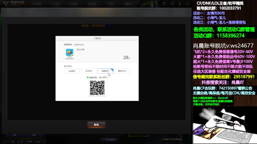Click the green WeChat scan icon

pyautogui.click(x=88, y=77)
